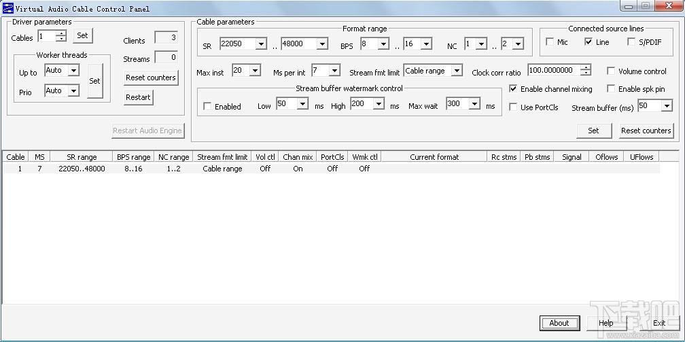Click the Pb stms column header
685x342 pixels.
[x=537, y=156]
